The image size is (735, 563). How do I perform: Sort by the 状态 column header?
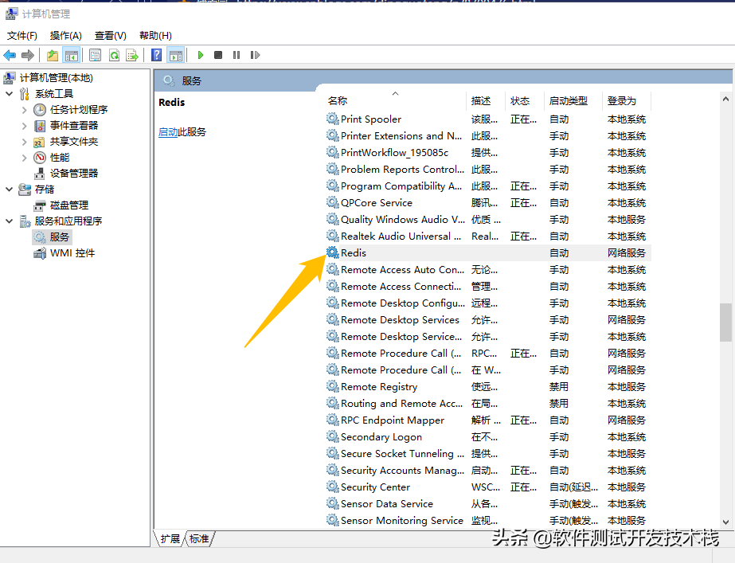point(525,100)
